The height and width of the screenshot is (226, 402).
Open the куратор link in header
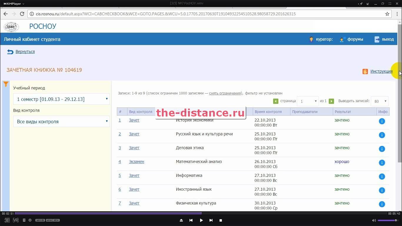coord(324,39)
